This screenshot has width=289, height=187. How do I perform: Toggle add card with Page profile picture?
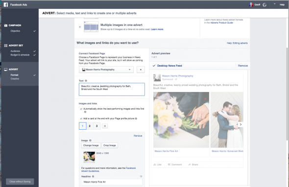pyautogui.click(x=81, y=118)
